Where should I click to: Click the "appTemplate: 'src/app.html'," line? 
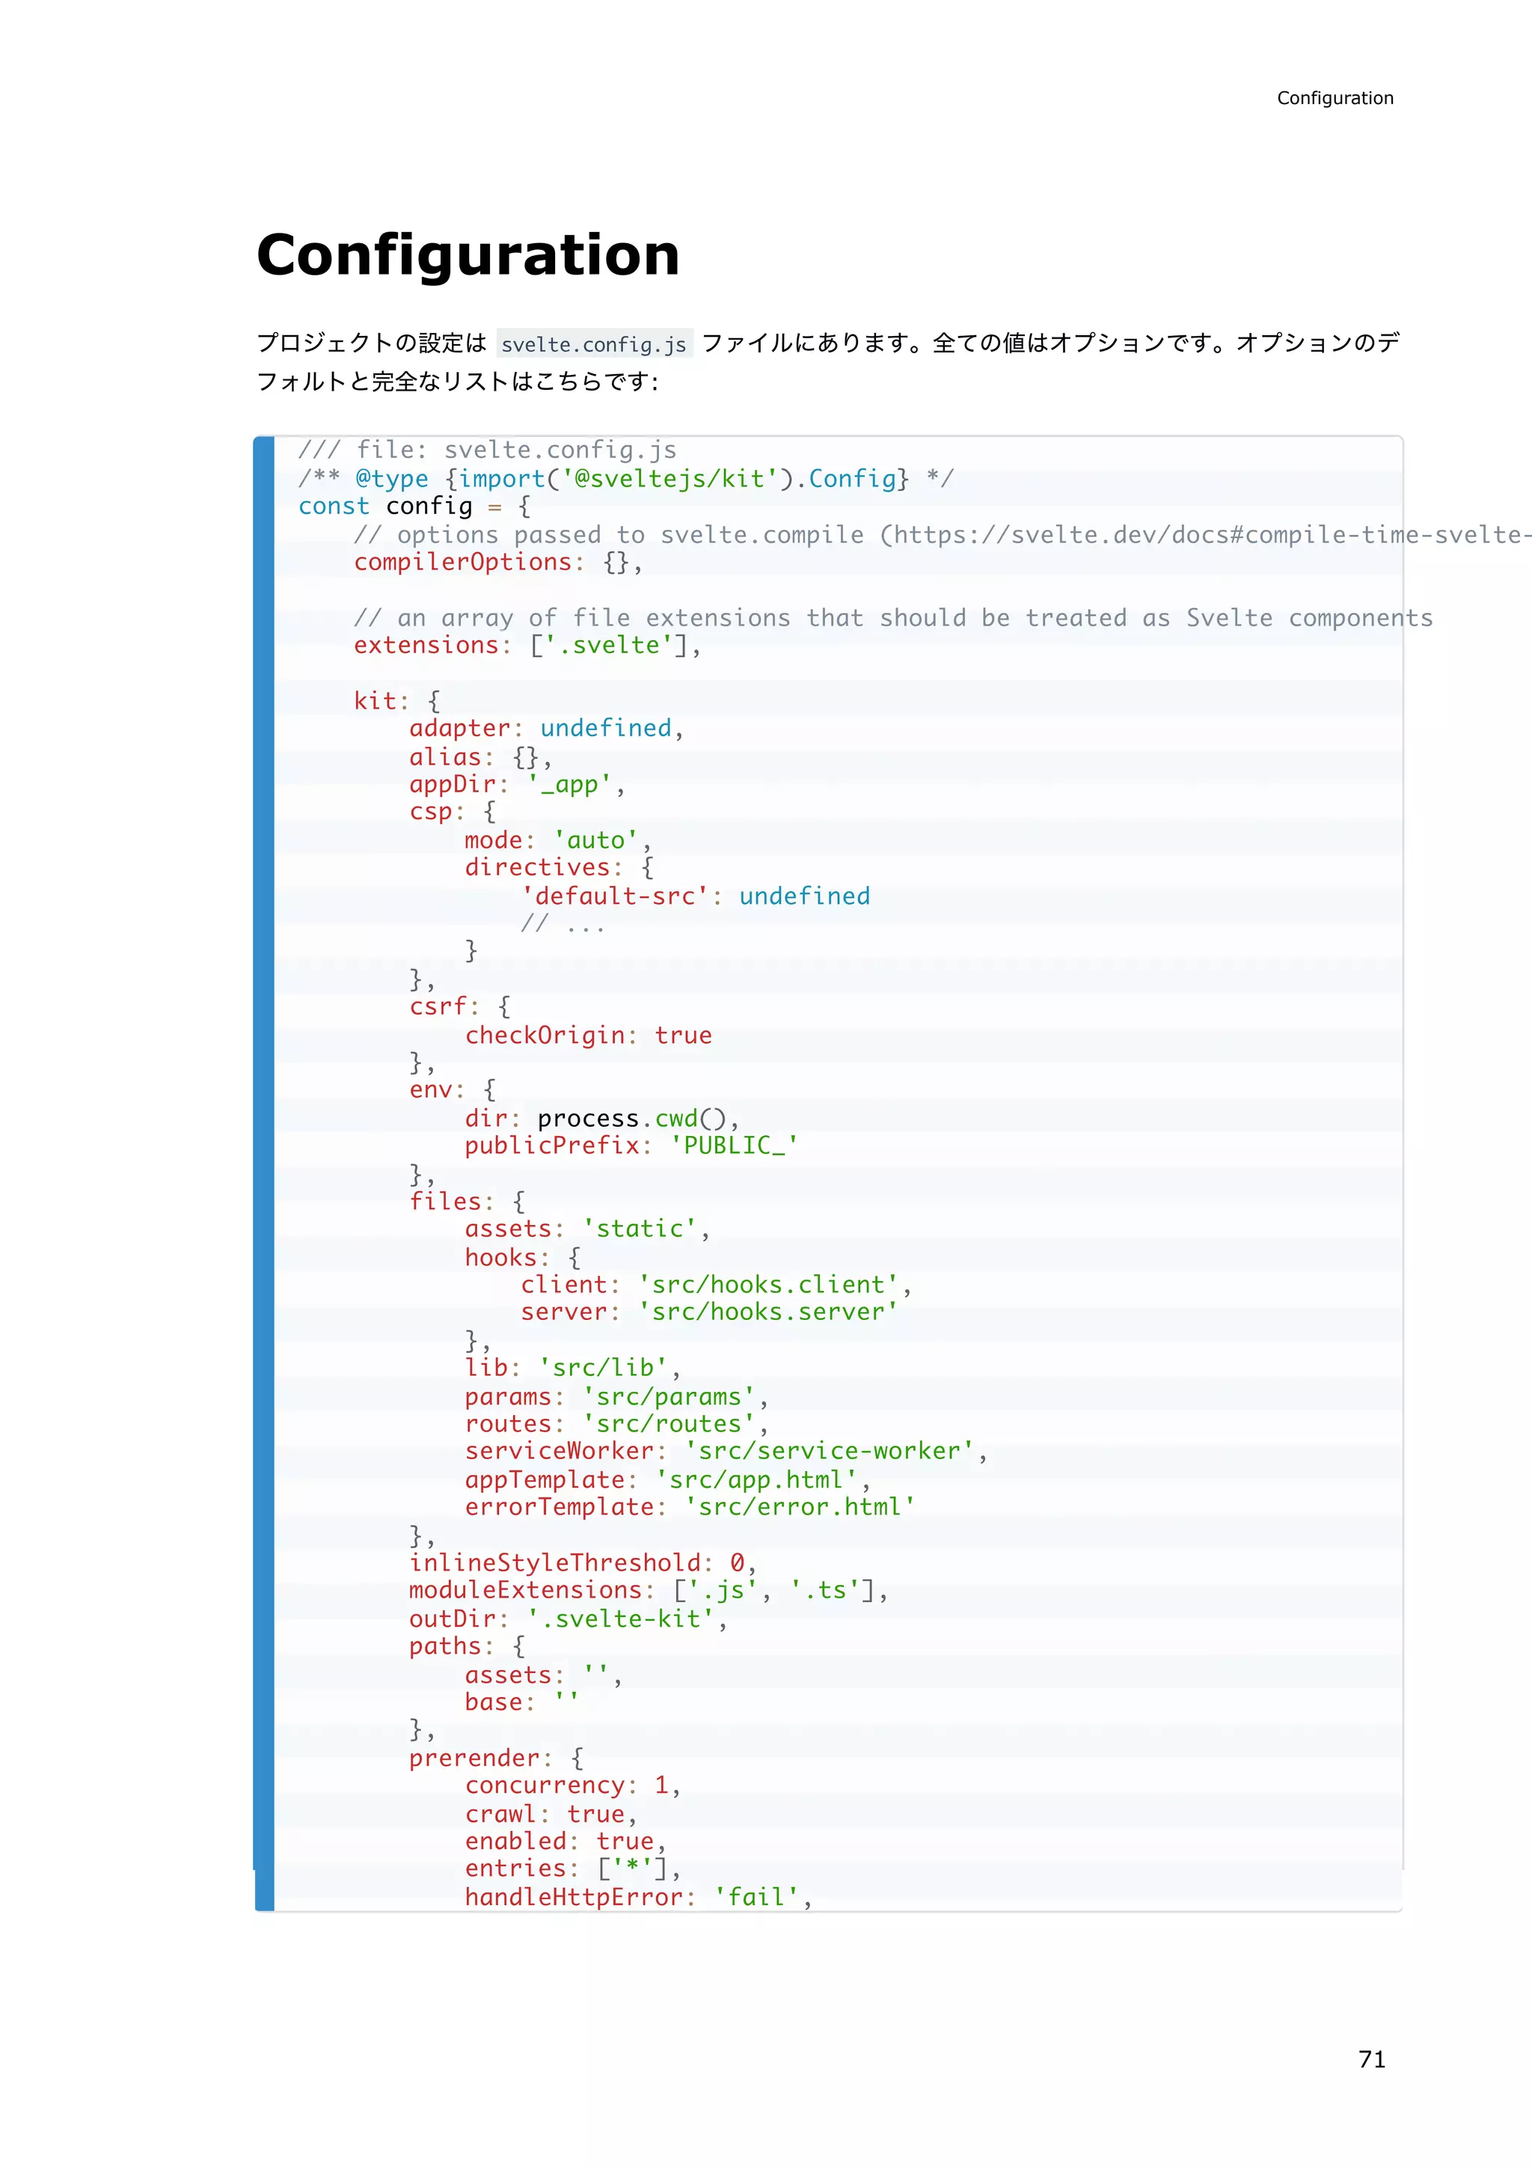click(668, 1480)
